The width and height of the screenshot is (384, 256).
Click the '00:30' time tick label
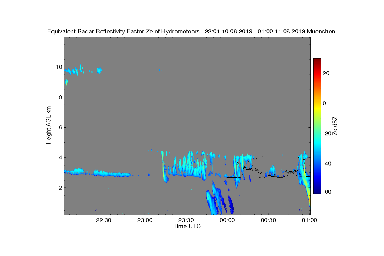[x=269, y=220]
